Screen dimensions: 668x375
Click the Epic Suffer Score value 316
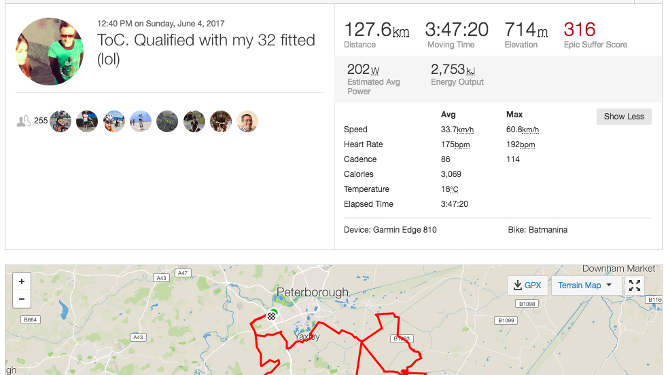tap(579, 30)
